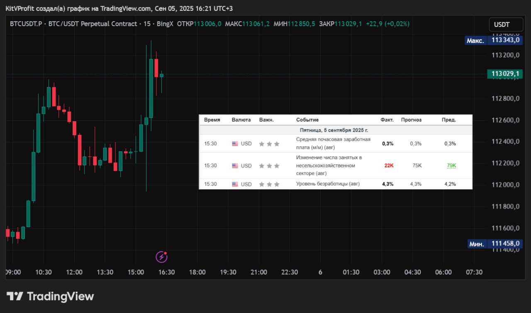Click the Время column header

click(212, 120)
